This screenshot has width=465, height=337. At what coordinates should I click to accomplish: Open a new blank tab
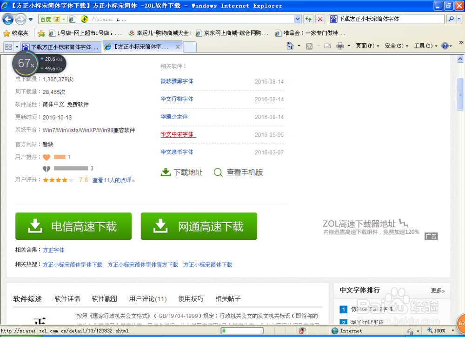click(x=190, y=47)
